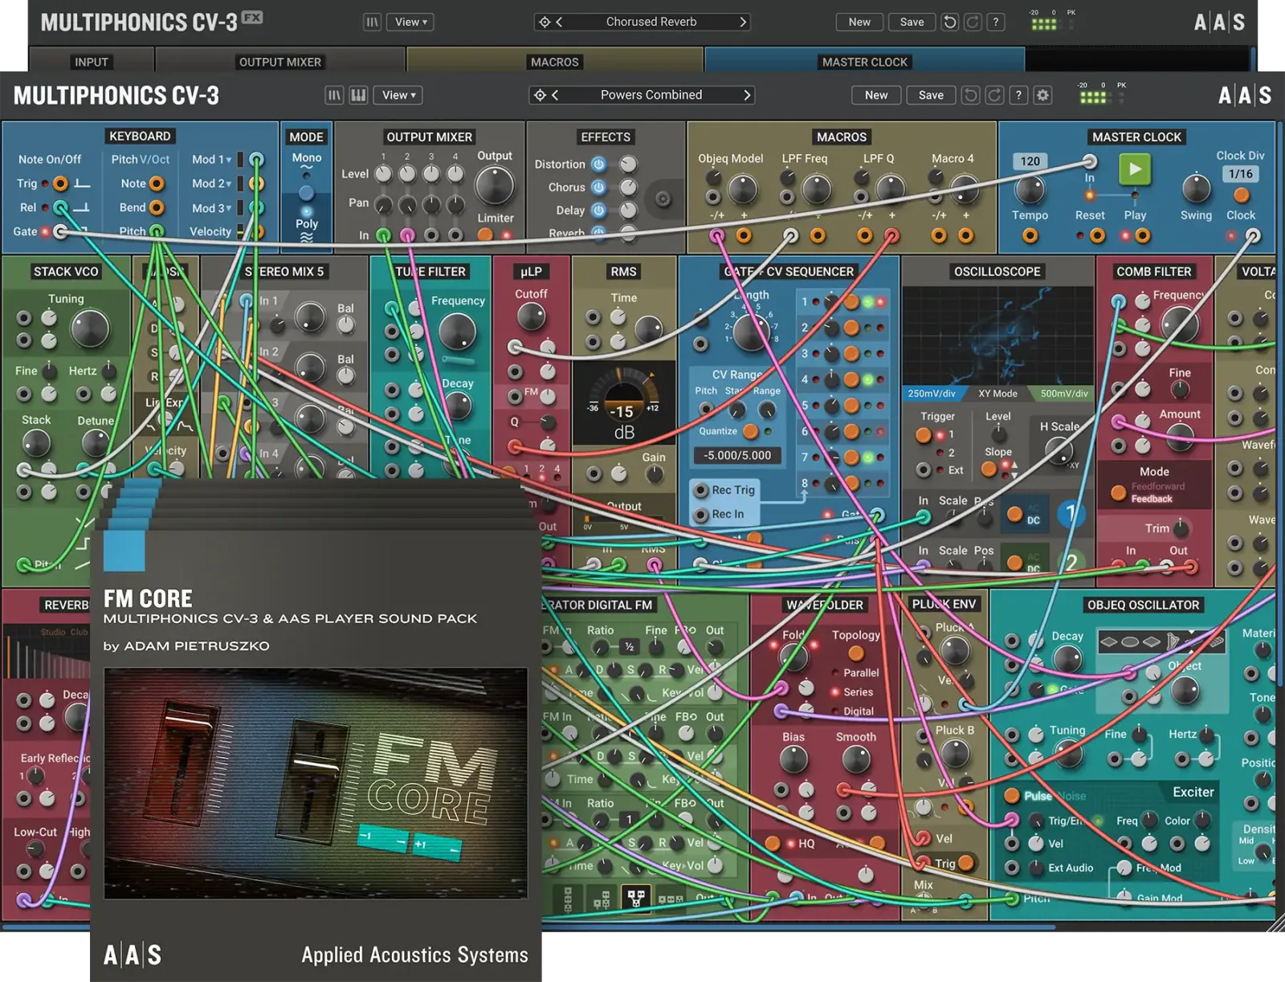
Task: Go to next preset after Chorused Reverb
Action: coord(743,22)
